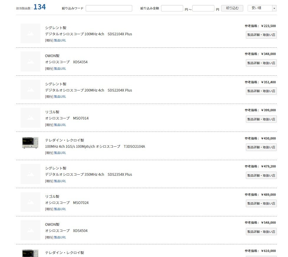Click the product name デジタルオシロスコープ 200MHz 4ch SDS2204X Plus
The height and width of the screenshot is (257, 288).
(x=89, y=90)
